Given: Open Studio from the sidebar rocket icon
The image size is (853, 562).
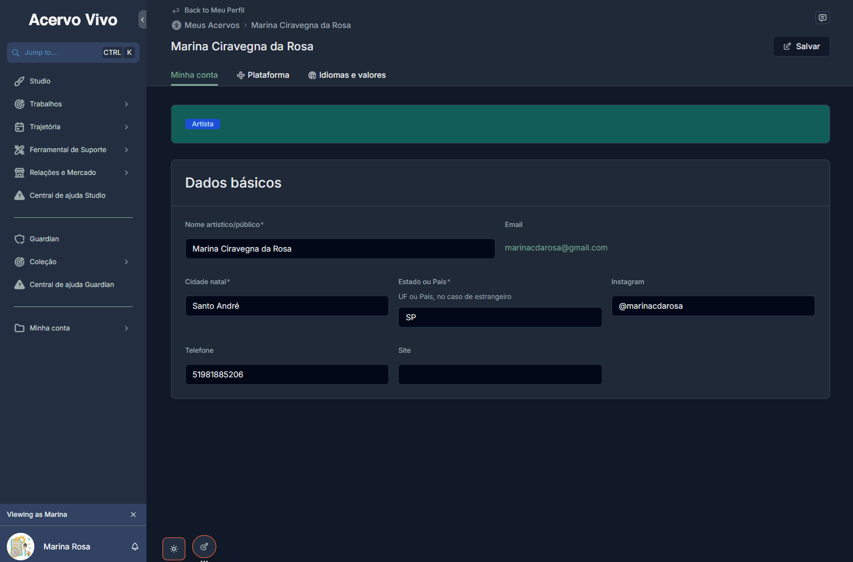Looking at the screenshot, I should pos(19,81).
